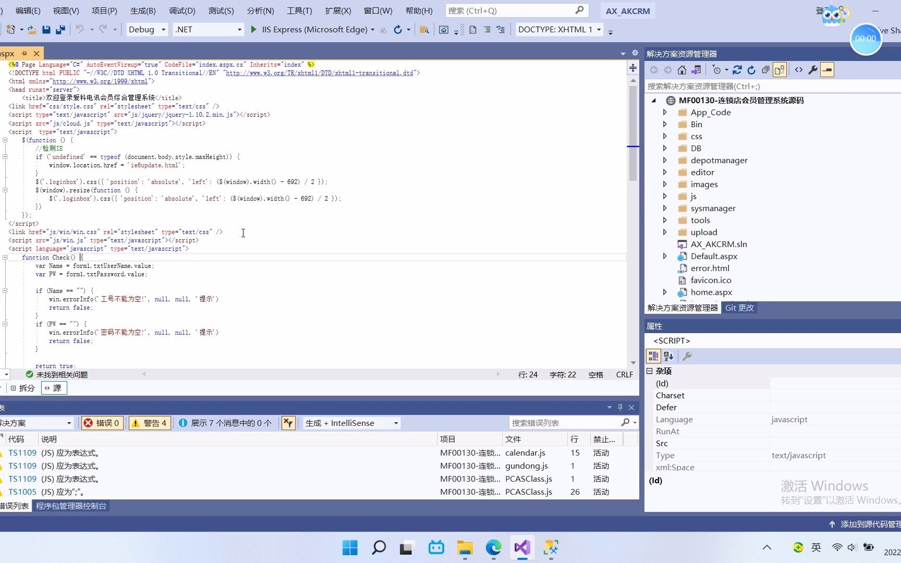Open File Explorer from the taskbar

click(x=465, y=548)
